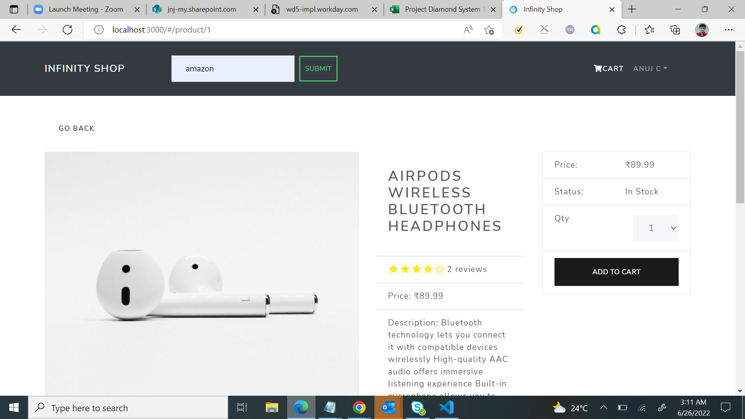Refresh the page with reload icon

click(x=68, y=30)
